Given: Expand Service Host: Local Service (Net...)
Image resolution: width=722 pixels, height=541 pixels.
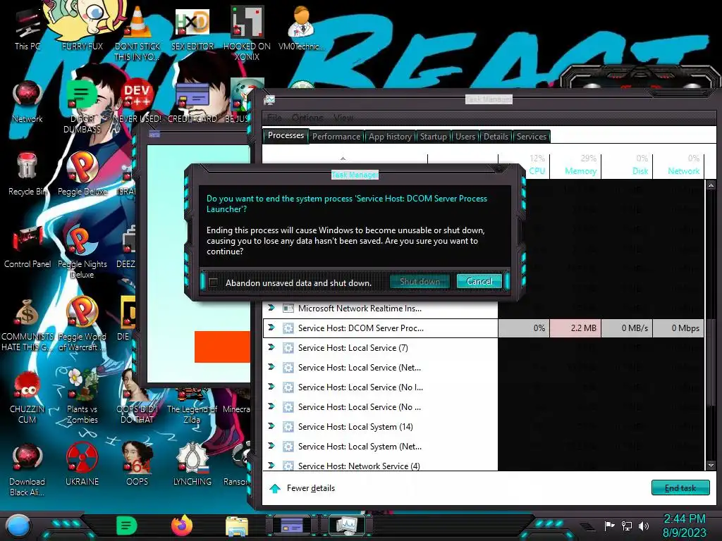Looking at the screenshot, I should [271, 367].
